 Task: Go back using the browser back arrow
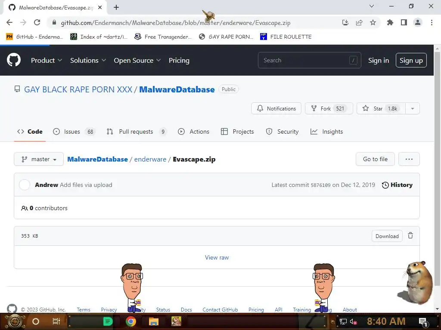[9, 22]
